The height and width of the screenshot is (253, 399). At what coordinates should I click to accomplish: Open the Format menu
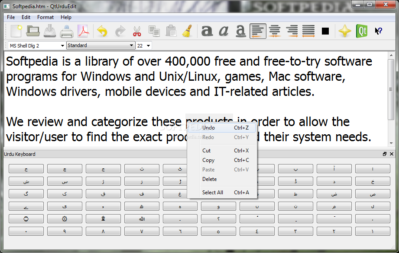[x=45, y=17]
